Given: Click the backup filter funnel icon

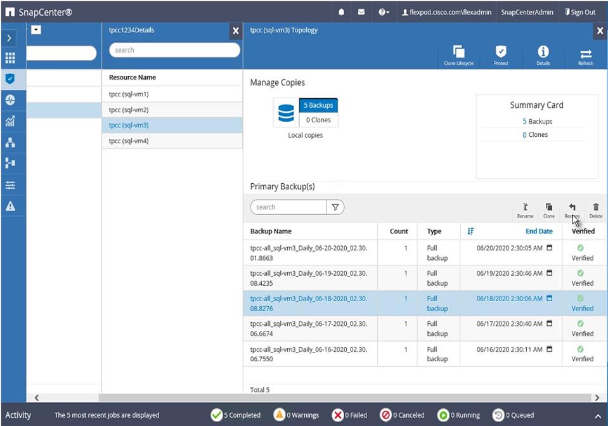Looking at the screenshot, I should (335, 207).
